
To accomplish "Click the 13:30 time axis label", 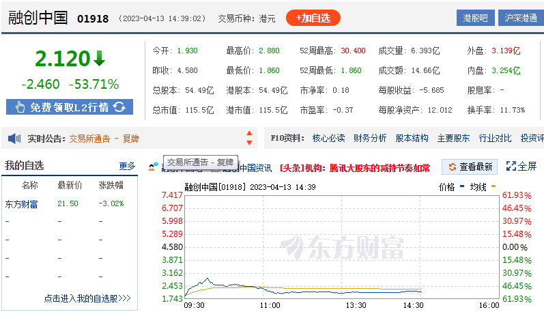I will (x=356, y=305).
